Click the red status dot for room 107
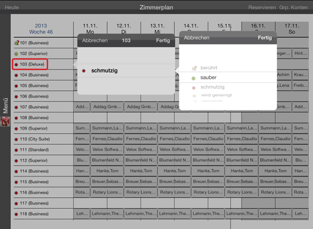313x229 pixels. pyautogui.click(x=16, y=107)
